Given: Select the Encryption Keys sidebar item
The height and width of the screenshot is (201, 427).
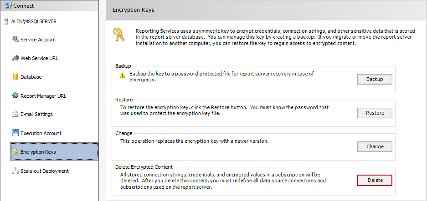Looking at the screenshot, I should 54,152.
